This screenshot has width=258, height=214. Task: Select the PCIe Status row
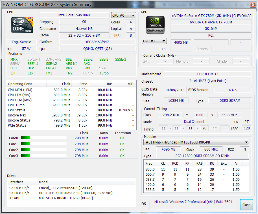coord(71,125)
